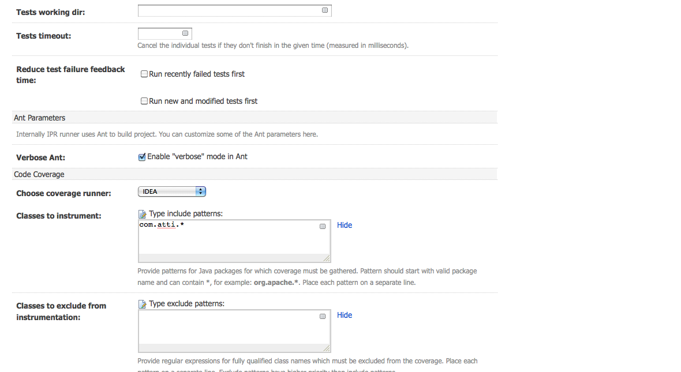Click the Tests timeout label
Image resolution: width=681 pixels, height=372 pixels.
point(43,36)
